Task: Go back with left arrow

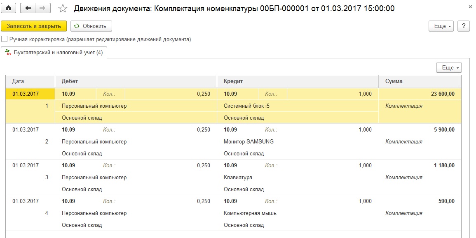Action: pyautogui.click(x=28, y=8)
